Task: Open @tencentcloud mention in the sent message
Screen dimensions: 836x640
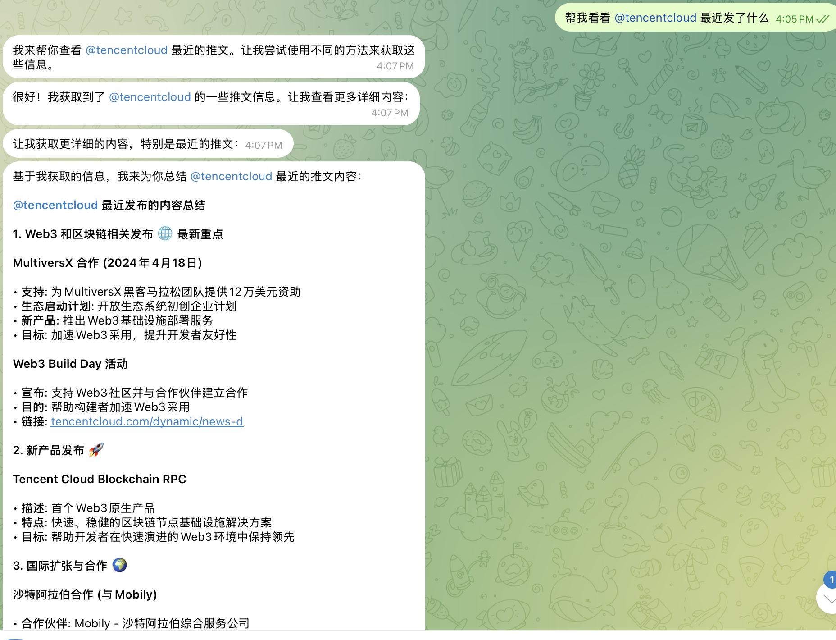Action: 655,18
